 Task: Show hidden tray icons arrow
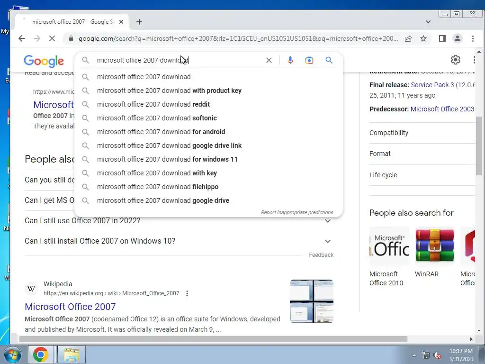tap(414, 355)
